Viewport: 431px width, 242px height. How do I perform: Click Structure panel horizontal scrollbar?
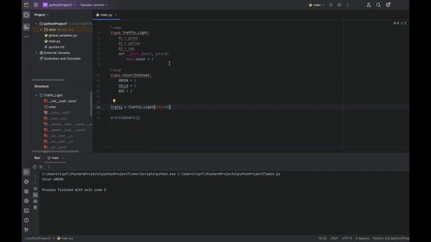tap(55, 151)
